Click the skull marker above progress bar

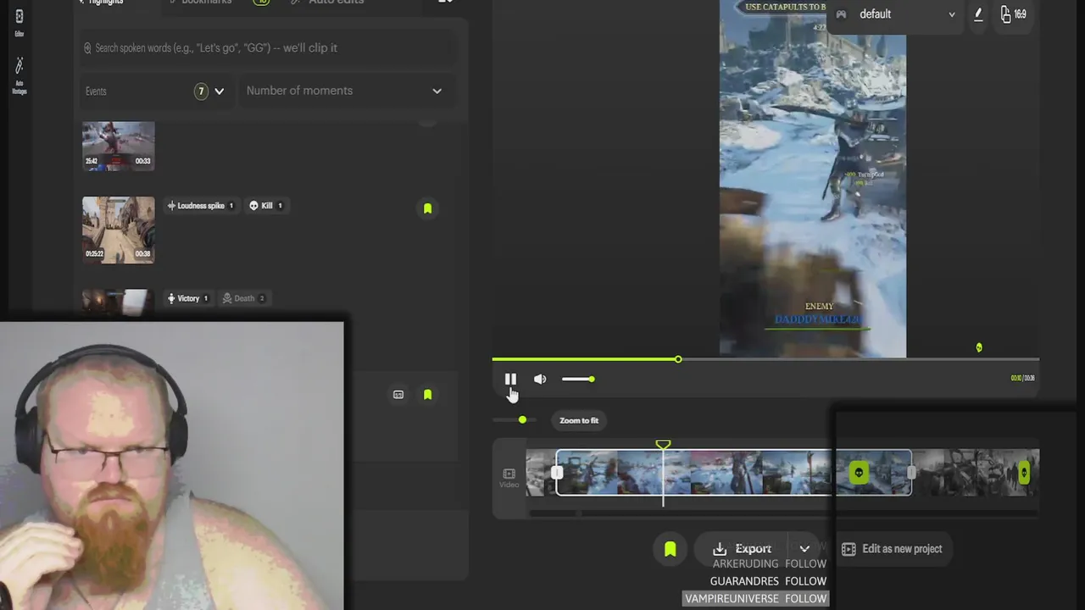(979, 347)
